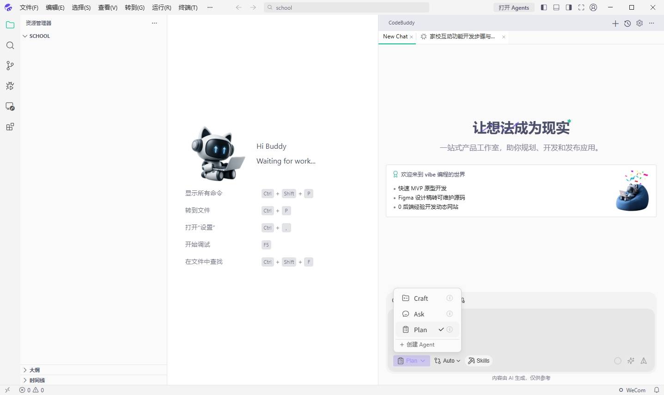
Task: Open the Search icon in activity bar
Action: [x=10, y=45]
